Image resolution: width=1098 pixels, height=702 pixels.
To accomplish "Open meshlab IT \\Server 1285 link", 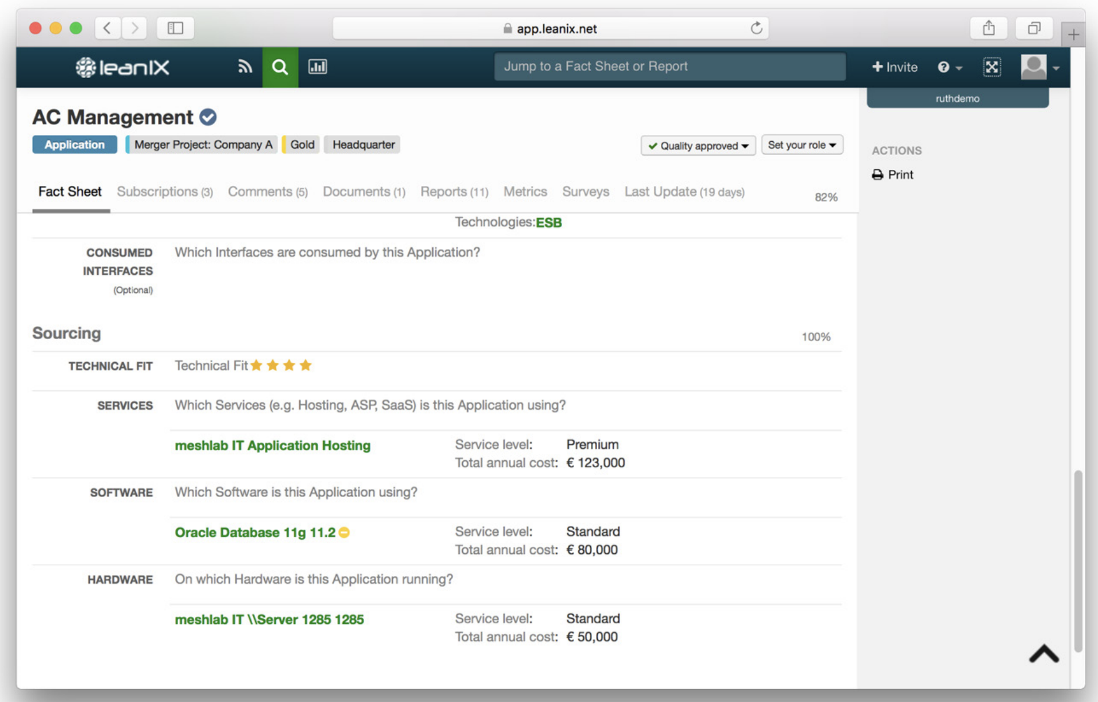I will click(x=269, y=620).
